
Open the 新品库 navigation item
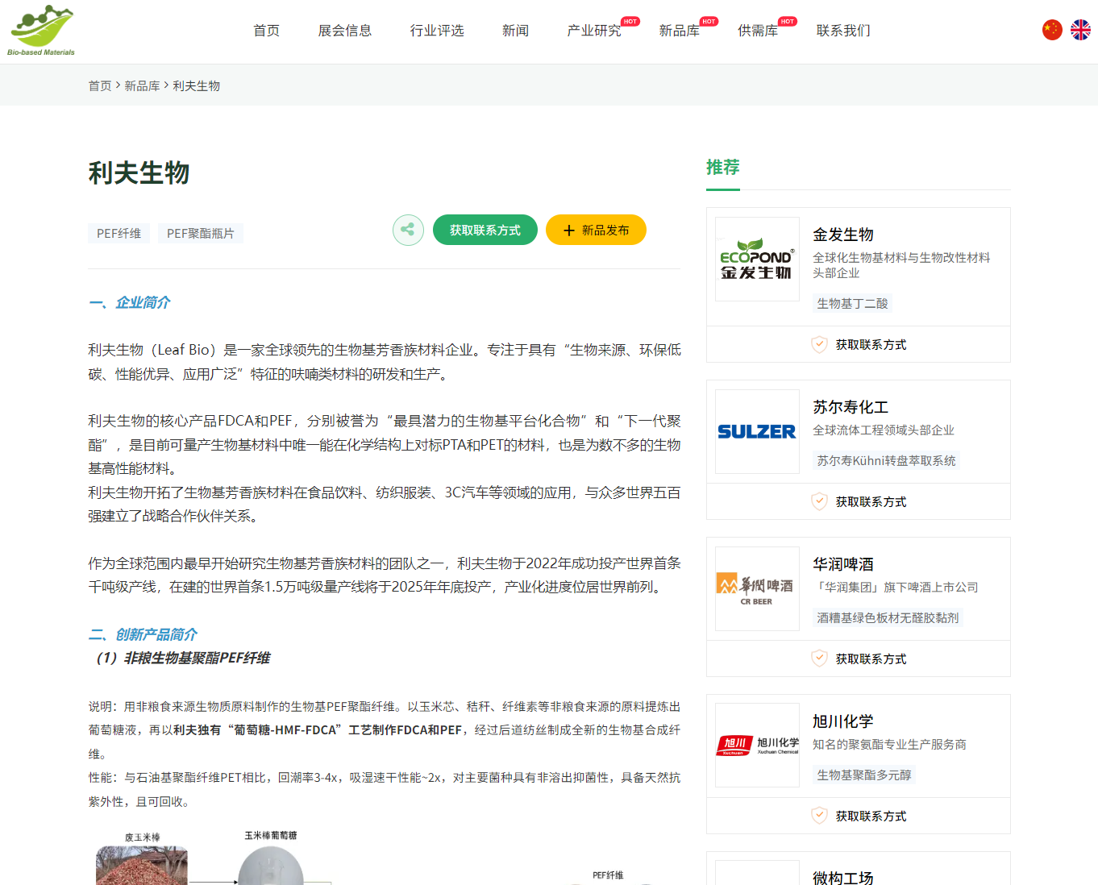pyautogui.click(x=680, y=31)
